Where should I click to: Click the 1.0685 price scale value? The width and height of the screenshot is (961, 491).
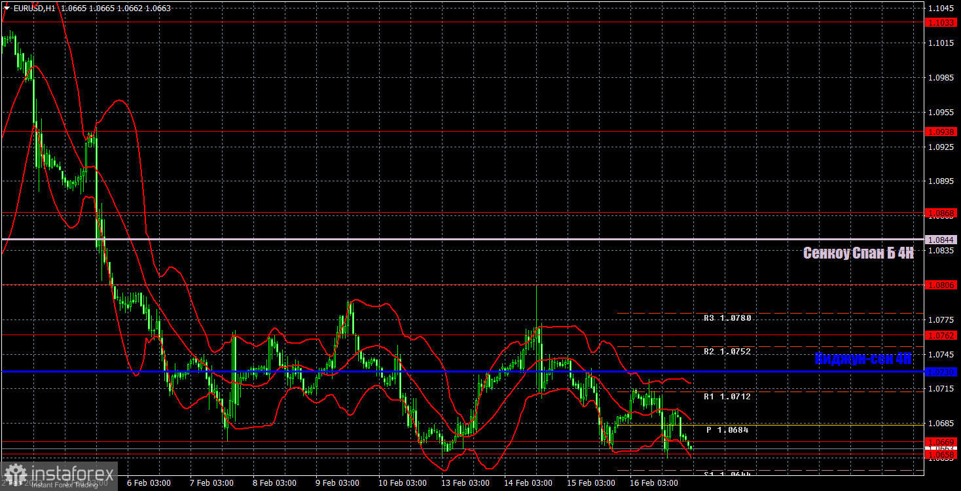click(x=941, y=424)
